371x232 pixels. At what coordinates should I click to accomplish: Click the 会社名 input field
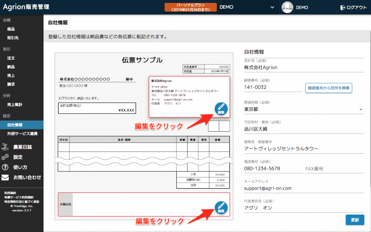304,67
